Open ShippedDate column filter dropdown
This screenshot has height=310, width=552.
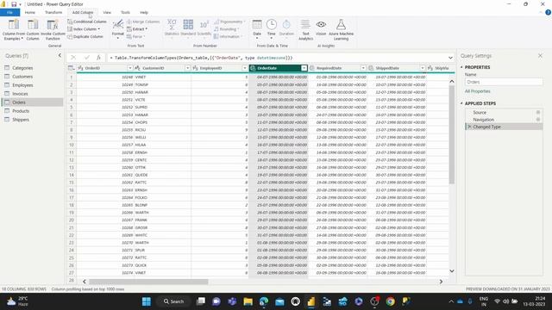[x=422, y=68]
